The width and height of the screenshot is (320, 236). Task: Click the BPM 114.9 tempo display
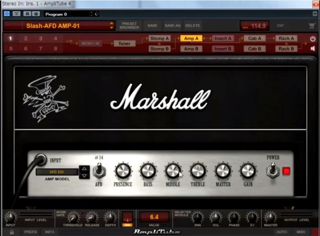pyautogui.click(x=254, y=26)
